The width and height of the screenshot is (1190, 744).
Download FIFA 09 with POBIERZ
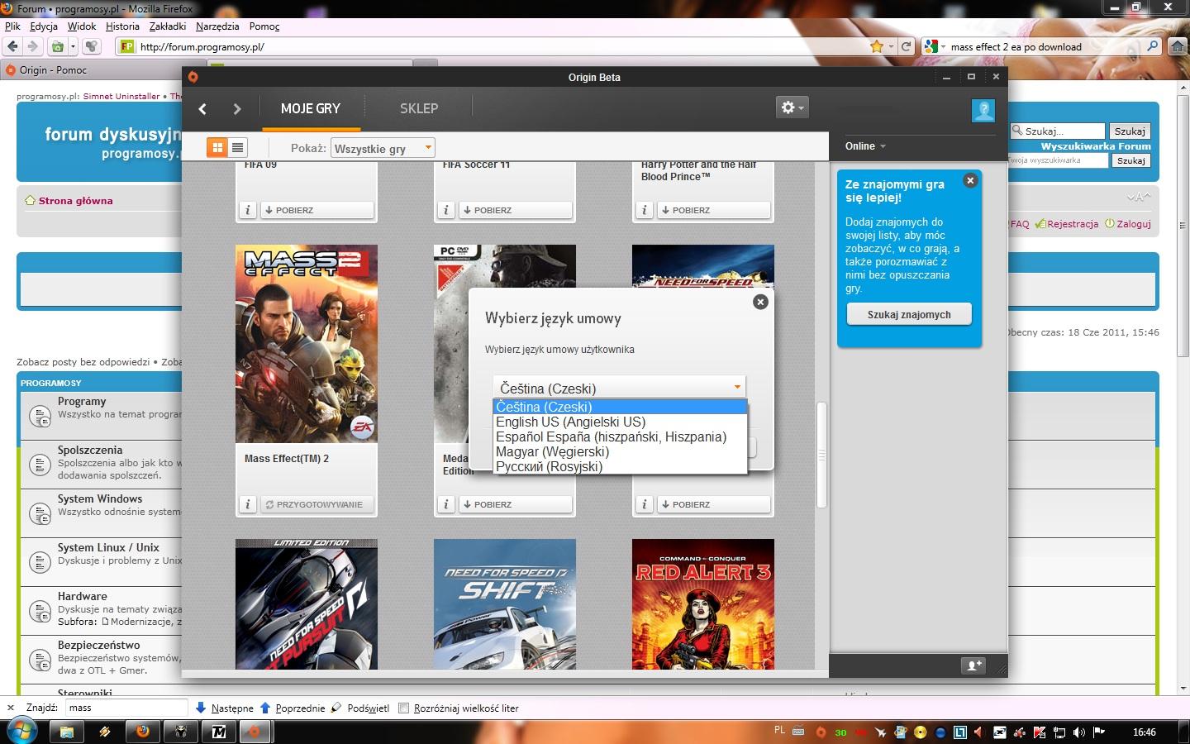(x=317, y=210)
